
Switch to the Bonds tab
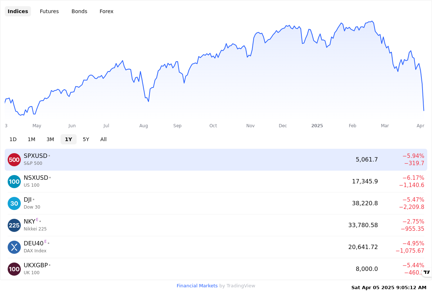(x=79, y=11)
